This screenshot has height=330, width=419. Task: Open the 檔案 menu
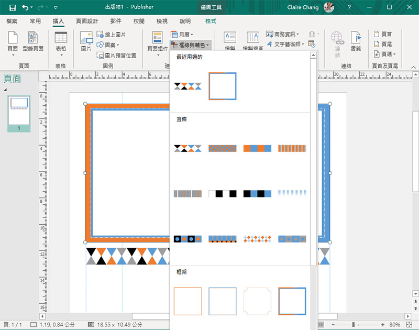click(x=12, y=21)
